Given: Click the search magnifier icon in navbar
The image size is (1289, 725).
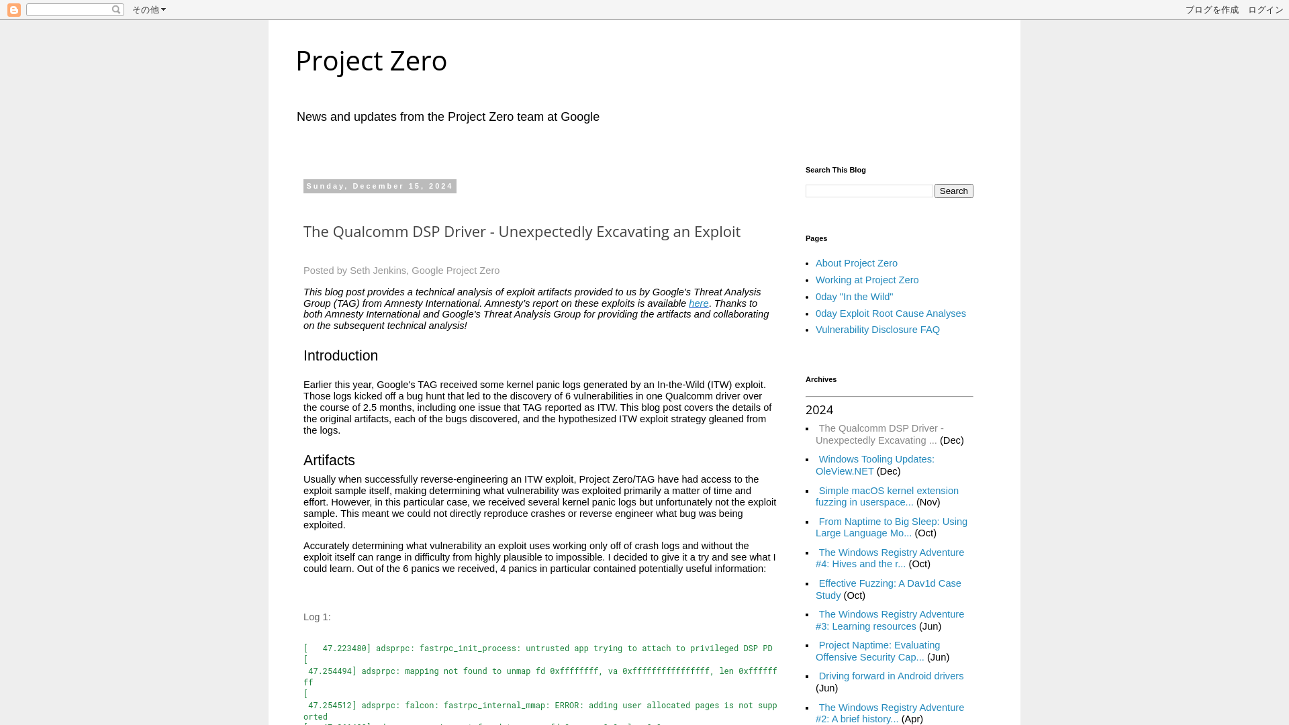Looking at the screenshot, I should click(x=116, y=10).
